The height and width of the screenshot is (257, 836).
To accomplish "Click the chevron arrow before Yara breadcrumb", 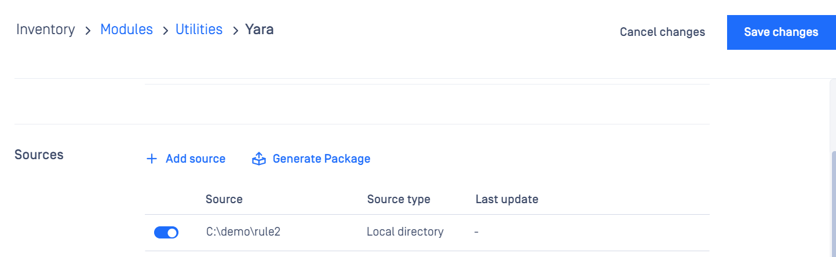I will coord(235,30).
